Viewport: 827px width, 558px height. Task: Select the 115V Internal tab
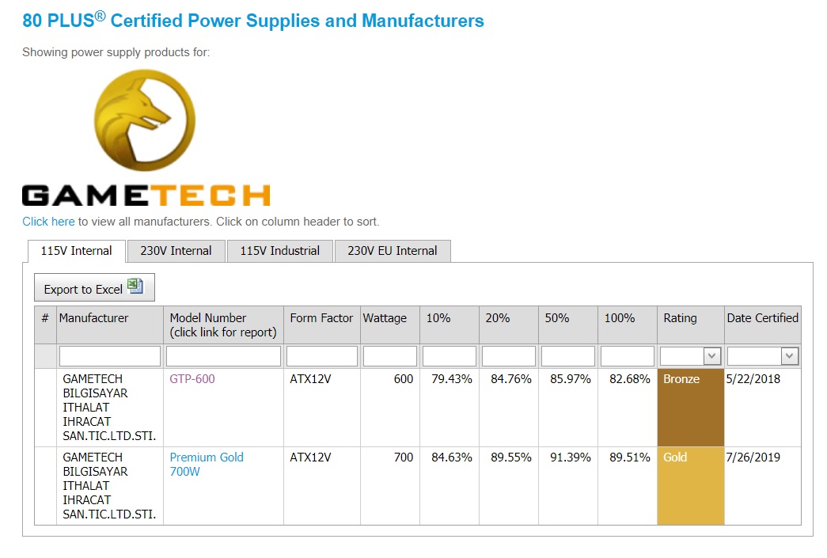(x=76, y=251)
